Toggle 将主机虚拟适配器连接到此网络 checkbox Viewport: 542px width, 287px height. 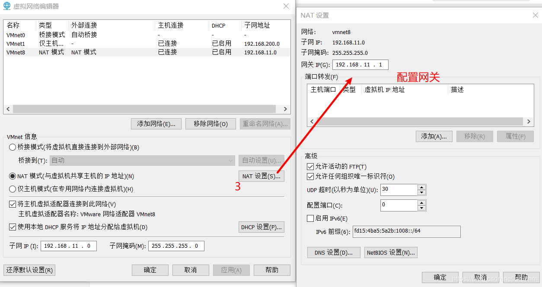(x=13, y=204)
